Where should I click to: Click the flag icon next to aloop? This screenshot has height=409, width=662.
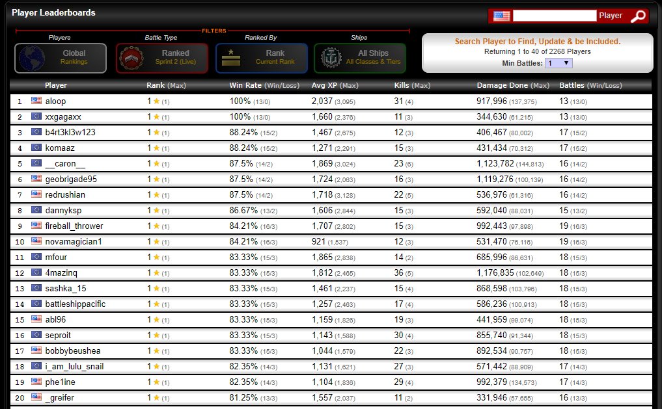[x=36, y=101]
